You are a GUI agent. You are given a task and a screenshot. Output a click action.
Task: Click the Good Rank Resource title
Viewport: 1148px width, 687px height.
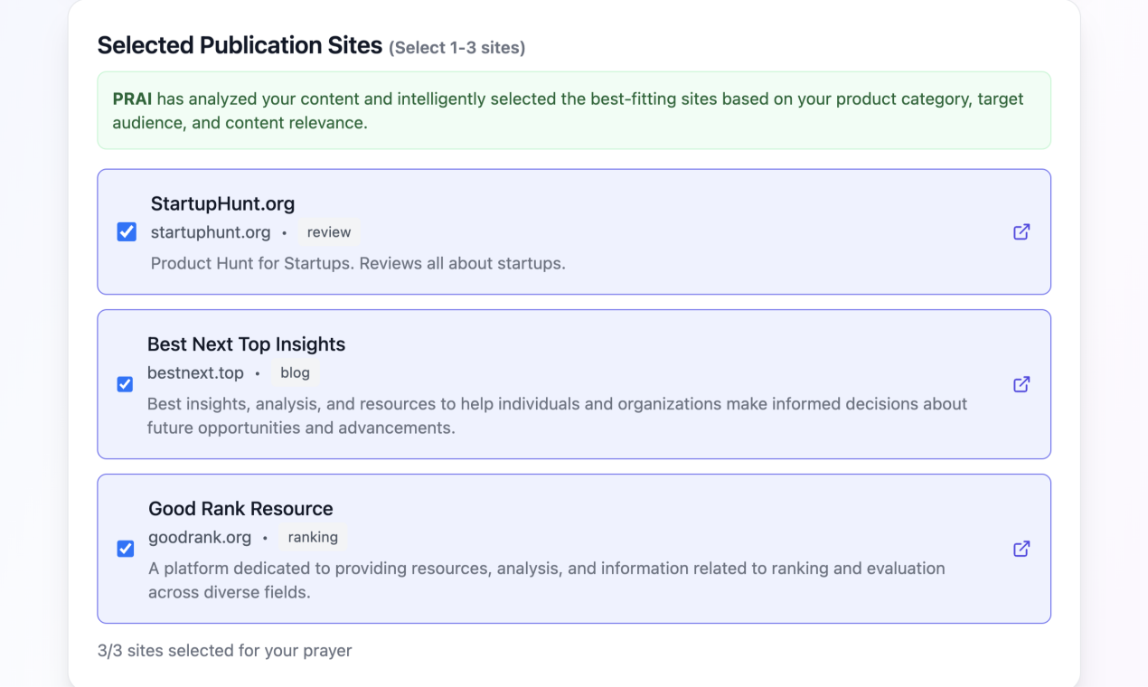[x=240, y=509]
